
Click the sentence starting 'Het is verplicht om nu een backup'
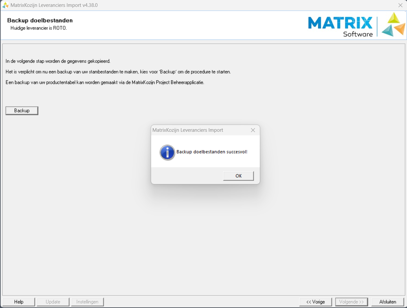click(x=118, y=72)
